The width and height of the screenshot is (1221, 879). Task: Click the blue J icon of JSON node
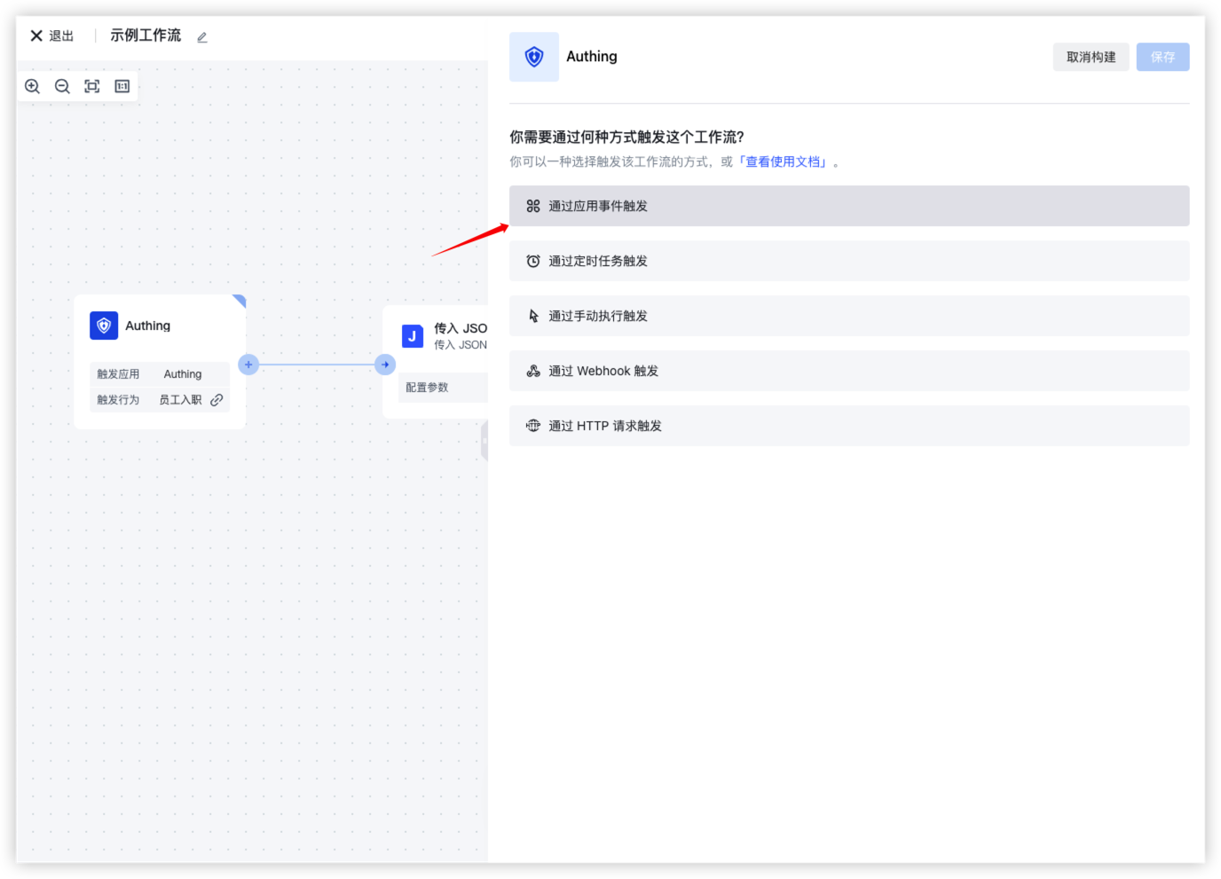pos(412,336)
